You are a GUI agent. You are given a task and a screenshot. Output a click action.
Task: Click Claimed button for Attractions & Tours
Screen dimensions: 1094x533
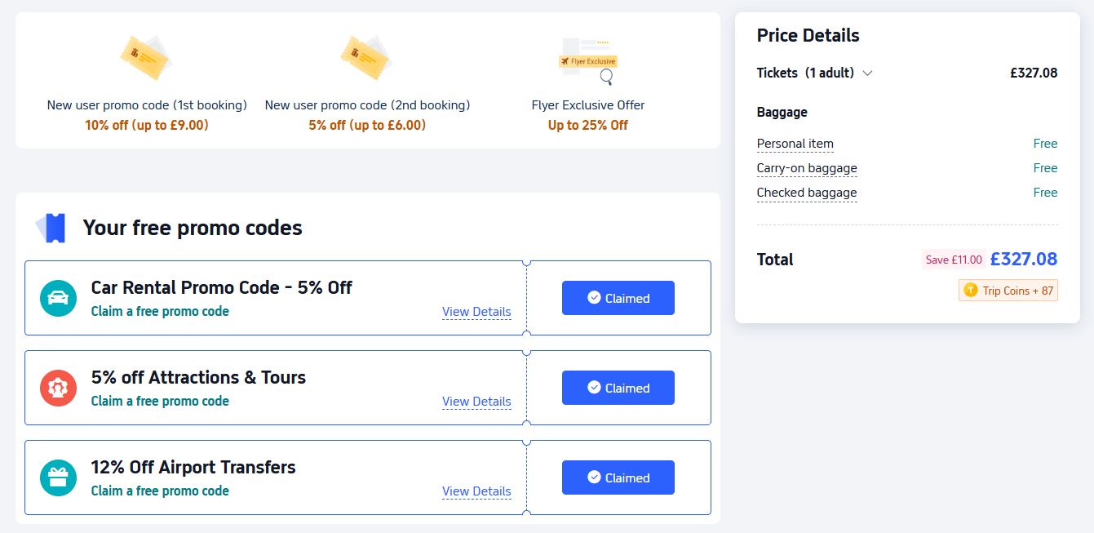click(618, 388)
